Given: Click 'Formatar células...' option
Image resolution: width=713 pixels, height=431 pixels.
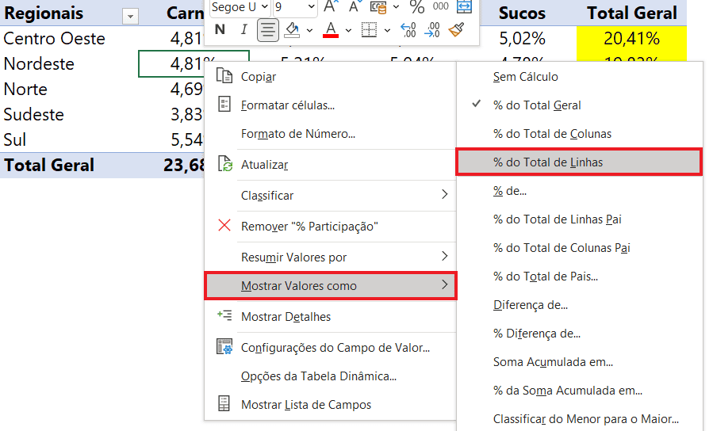Looking at the screenshot, I should [x=288, y=105].
